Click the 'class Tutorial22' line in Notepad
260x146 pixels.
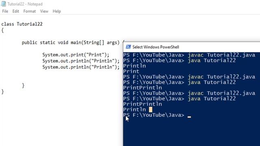[22, 24]
